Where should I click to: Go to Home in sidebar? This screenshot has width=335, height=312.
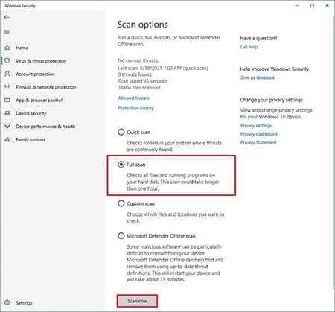tap(22, 48)
